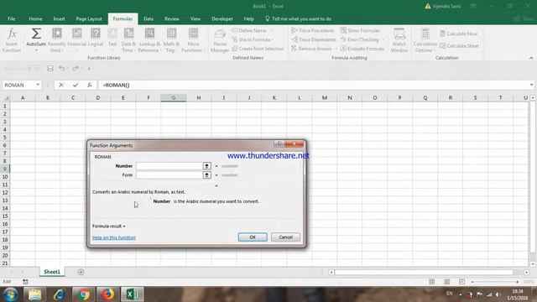Screen dimensions: 537x302
Task: Click the Select All corner button
Action: pos(6,98)
